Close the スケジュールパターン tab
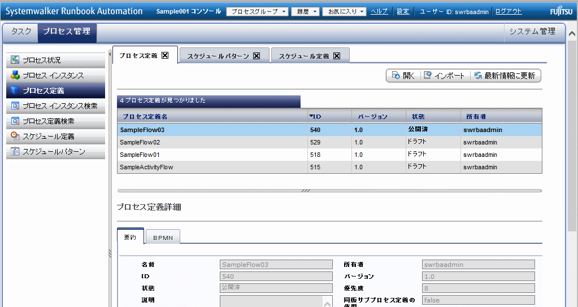The height and width of the screenshot is (307, 578). (257, 56)
